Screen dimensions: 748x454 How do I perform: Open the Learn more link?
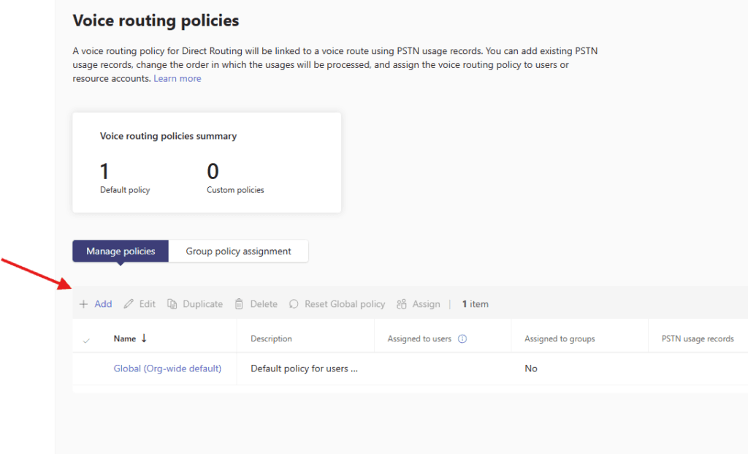click(177, 78)
